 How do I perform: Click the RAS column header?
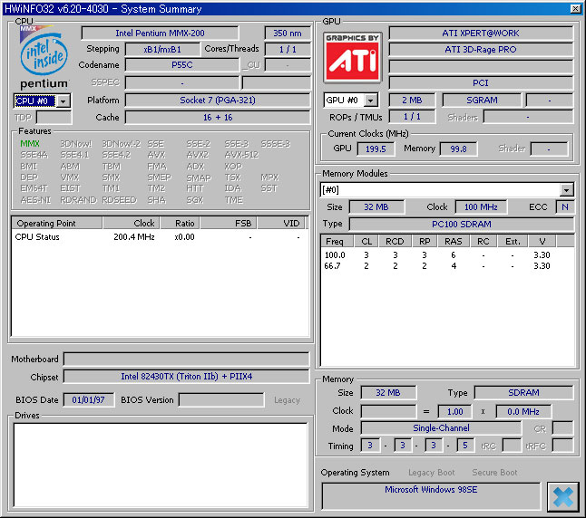click(453, 241)
